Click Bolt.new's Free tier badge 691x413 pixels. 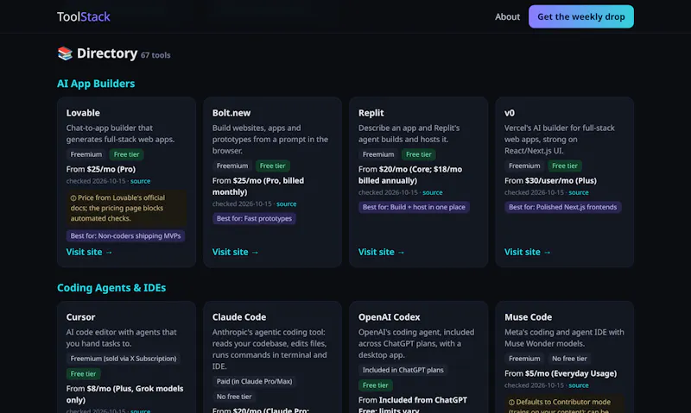tap(272, 166)
